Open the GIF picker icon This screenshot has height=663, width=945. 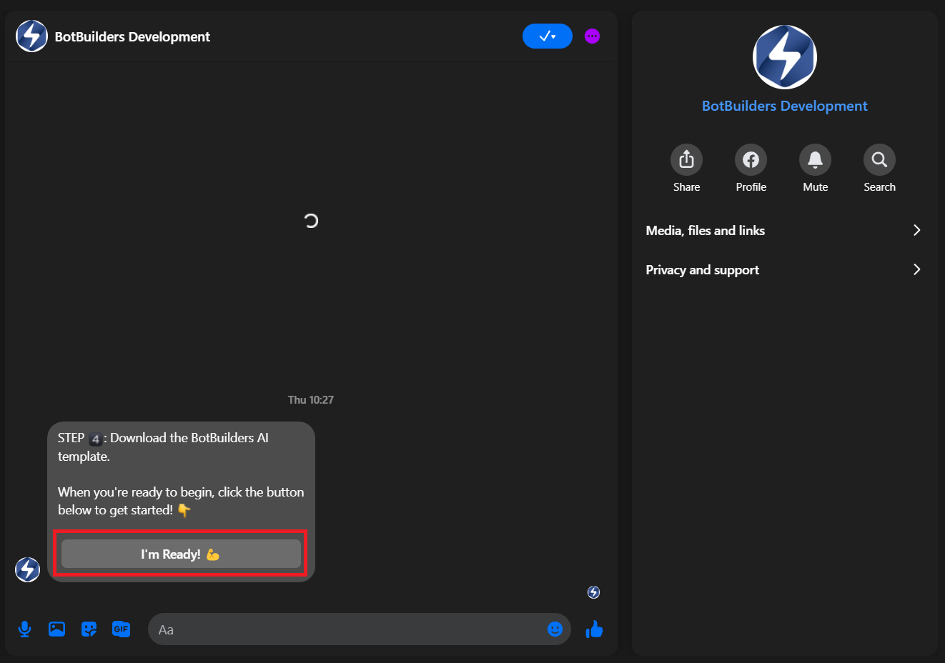[122, 629]
